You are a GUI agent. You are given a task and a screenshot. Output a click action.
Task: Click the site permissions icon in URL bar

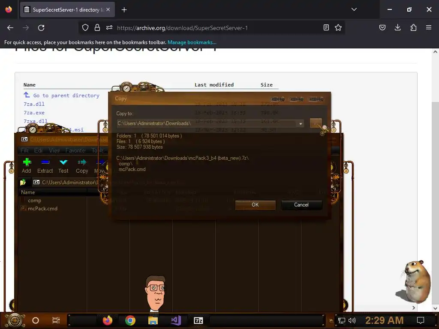pyautogui.click(x=109, y=28)
